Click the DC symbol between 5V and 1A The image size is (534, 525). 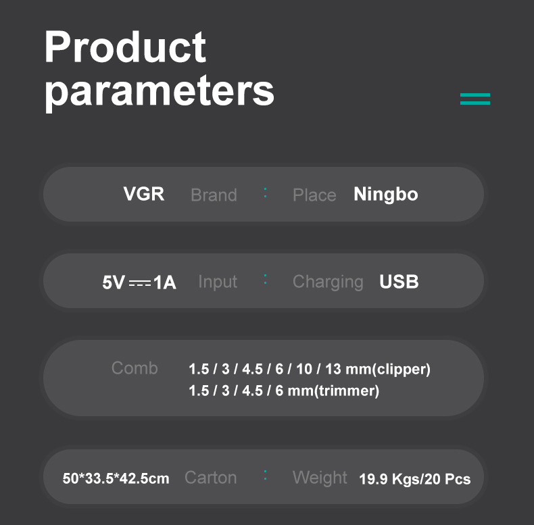click(x=139, y=282)
